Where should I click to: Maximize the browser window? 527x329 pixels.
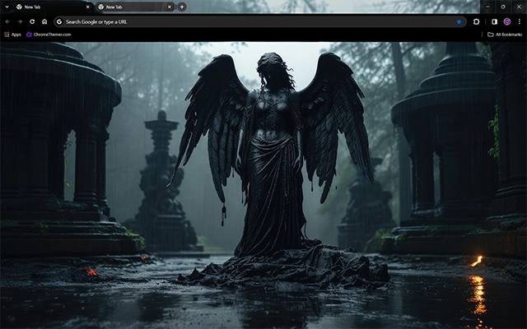click(503, 7)
